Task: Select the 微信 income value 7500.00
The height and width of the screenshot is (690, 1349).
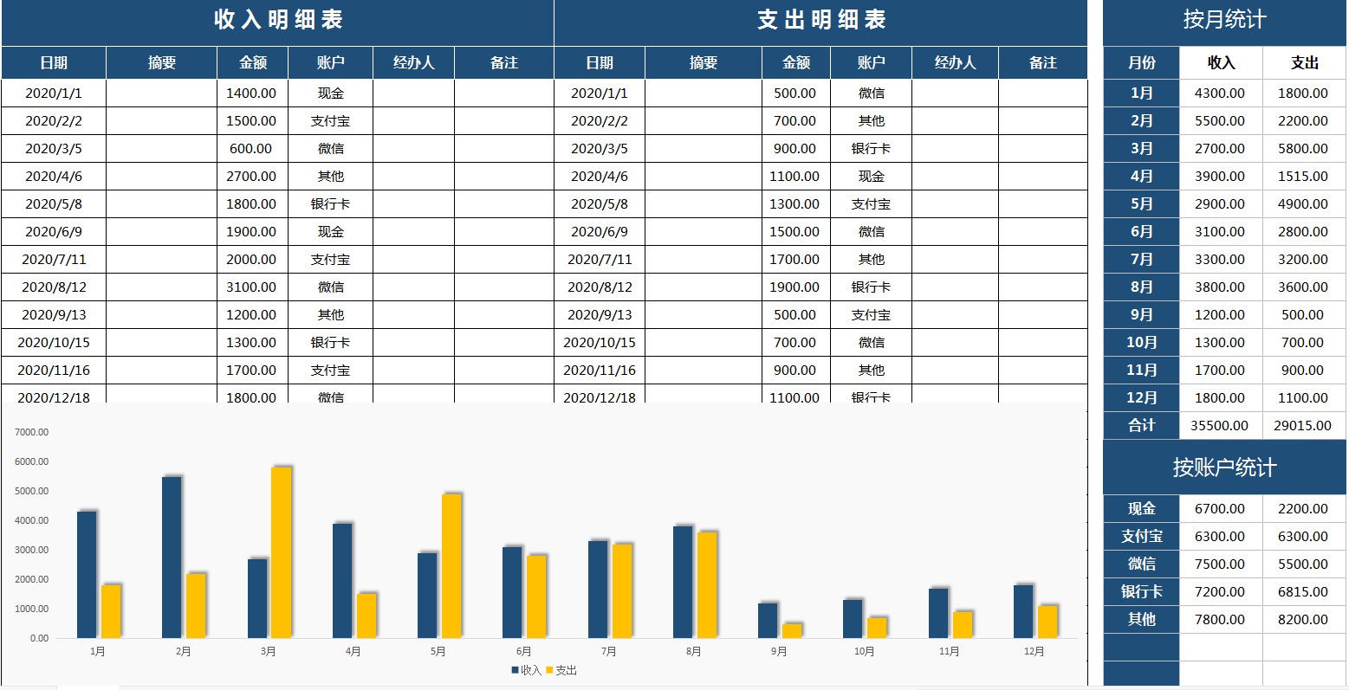Action: [1220, 564]
